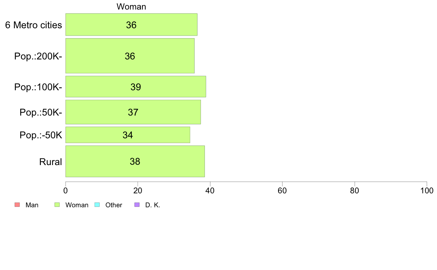Select the Pop.:50K- bar showing 37

tap(133, 112)
